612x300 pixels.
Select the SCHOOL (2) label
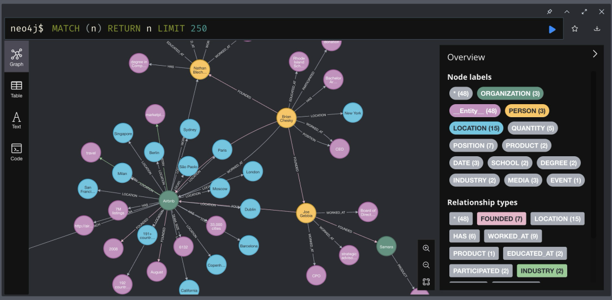(510, 162)
